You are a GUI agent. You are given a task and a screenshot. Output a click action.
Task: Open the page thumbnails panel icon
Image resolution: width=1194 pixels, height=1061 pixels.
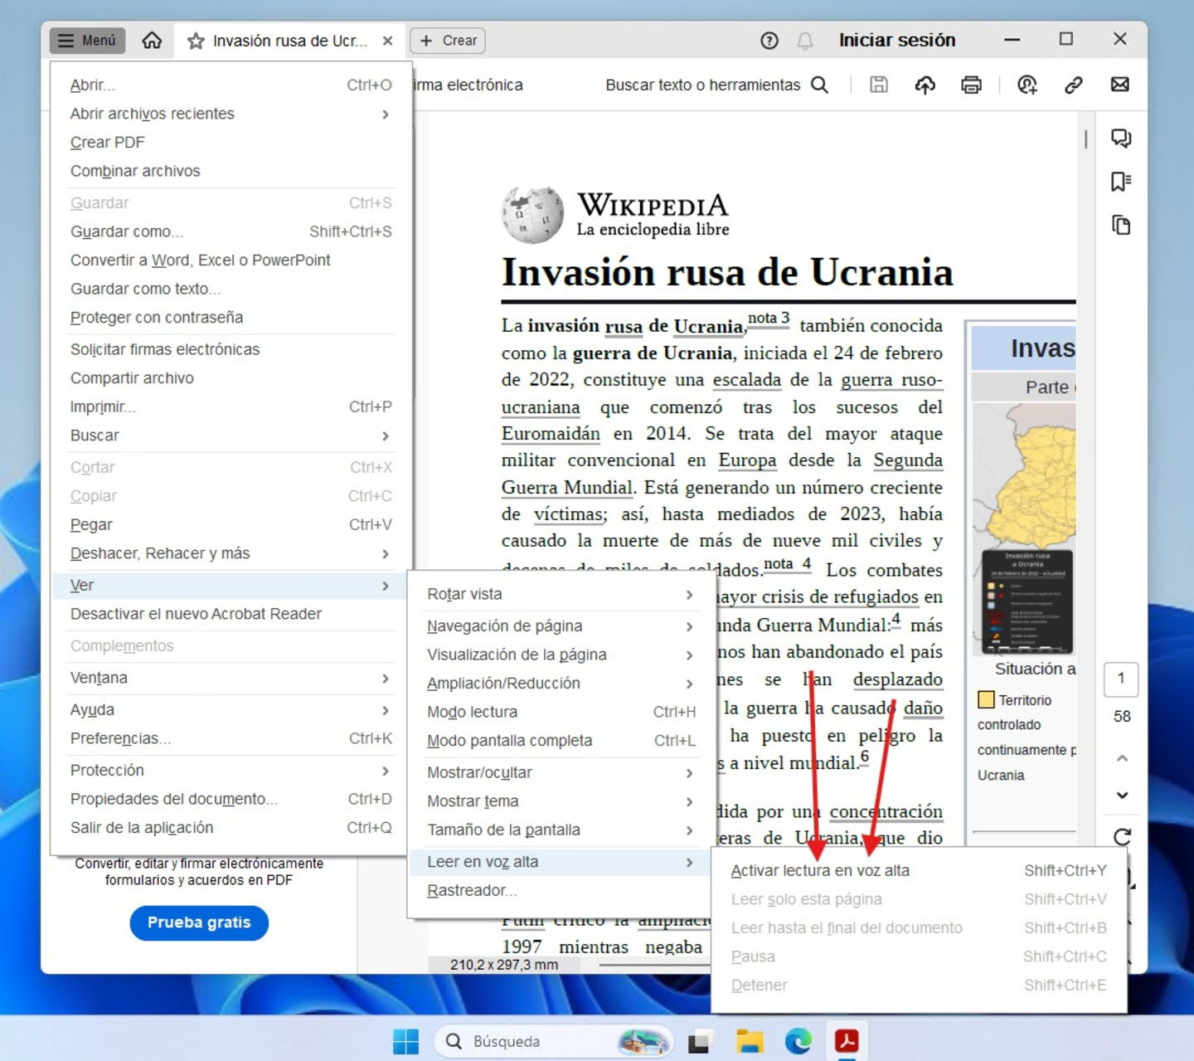tap(1121, 225)
